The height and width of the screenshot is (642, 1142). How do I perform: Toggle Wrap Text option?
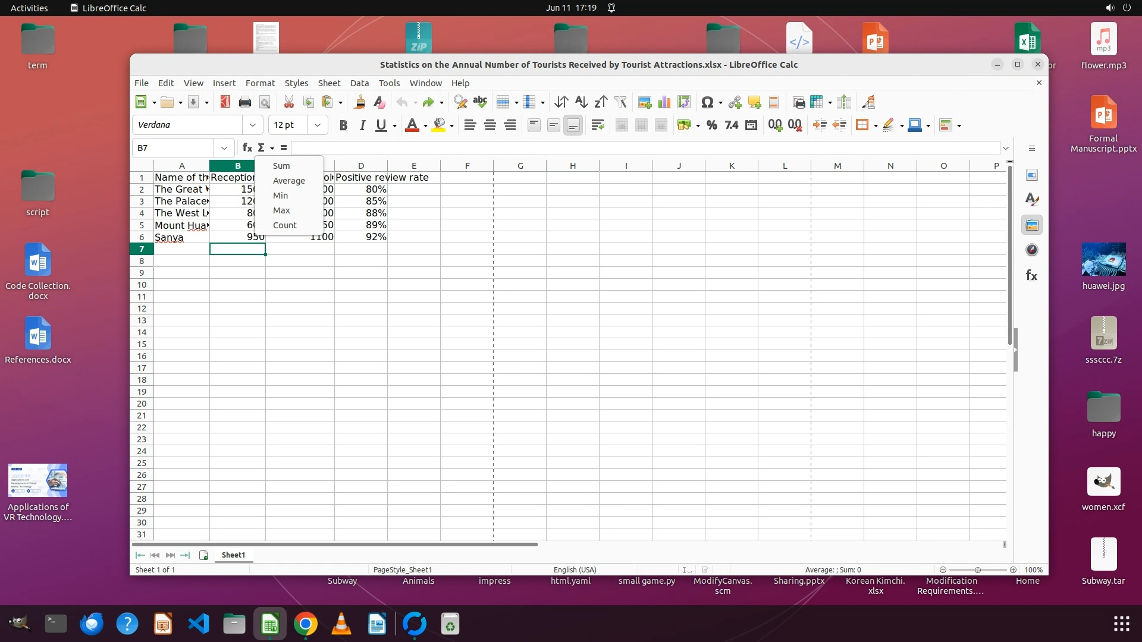598,125
